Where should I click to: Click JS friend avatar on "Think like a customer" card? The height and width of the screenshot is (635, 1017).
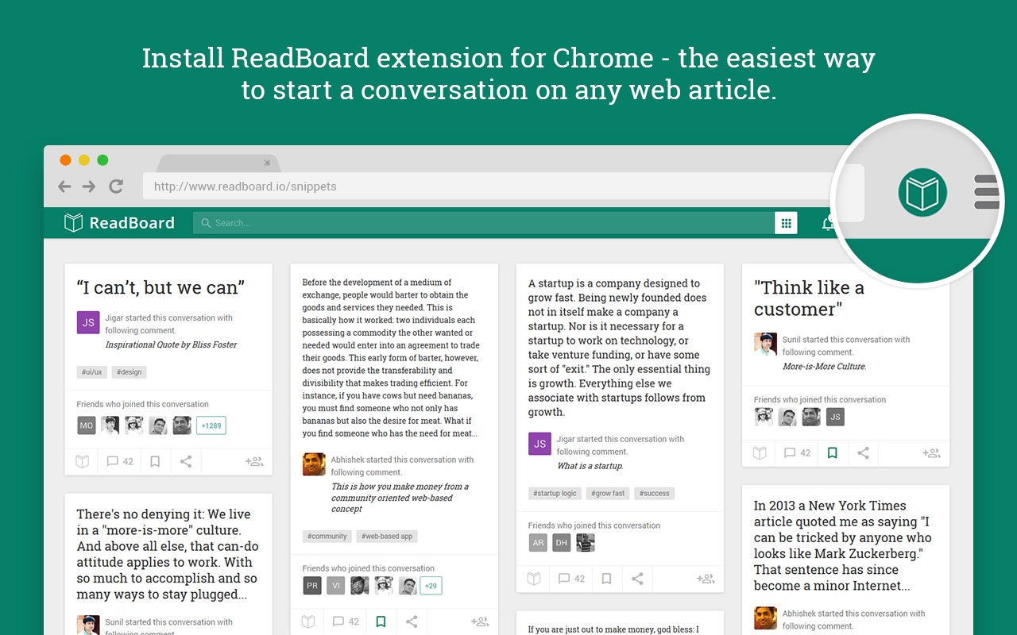[835, 417]
